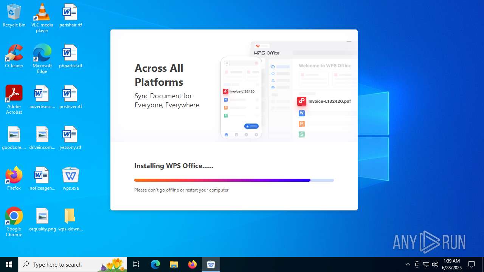
Task: Click the 'Across All Platforms' heading
Action: coord(159,75)
